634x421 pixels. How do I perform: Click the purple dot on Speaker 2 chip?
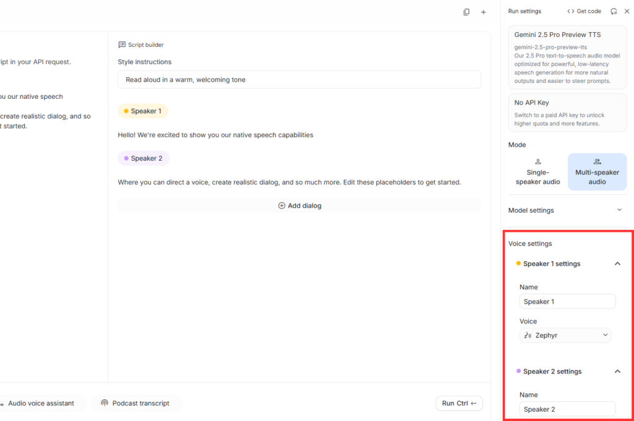point(126,158)
